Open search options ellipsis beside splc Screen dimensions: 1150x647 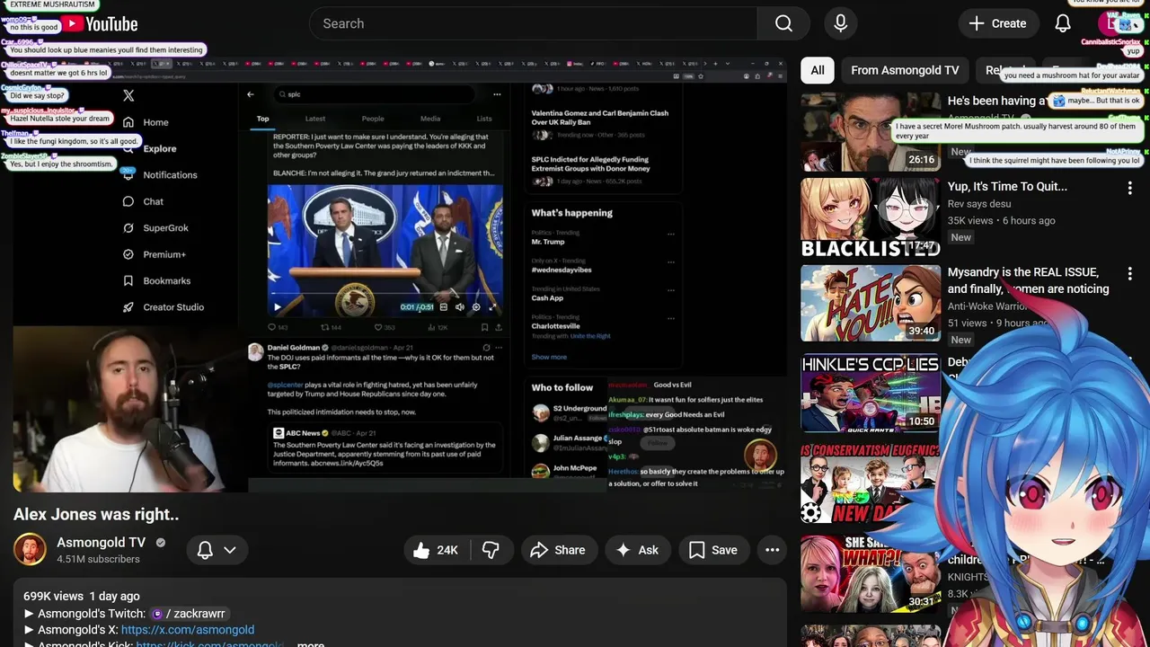[x=497, y=94]
